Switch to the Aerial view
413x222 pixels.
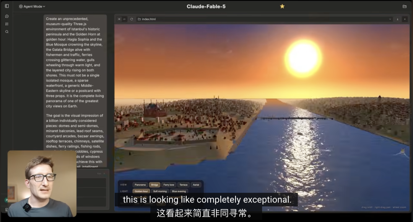(x=196, y=185)
